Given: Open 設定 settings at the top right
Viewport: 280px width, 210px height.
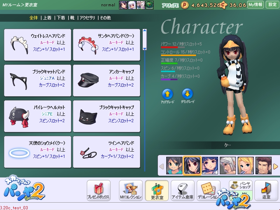Looking at the screenshot, I should click(x=272, y=5).
